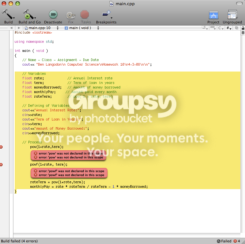
Task: Expand the Build and Go dropdown arrow
Action: [x=35, y=18]
